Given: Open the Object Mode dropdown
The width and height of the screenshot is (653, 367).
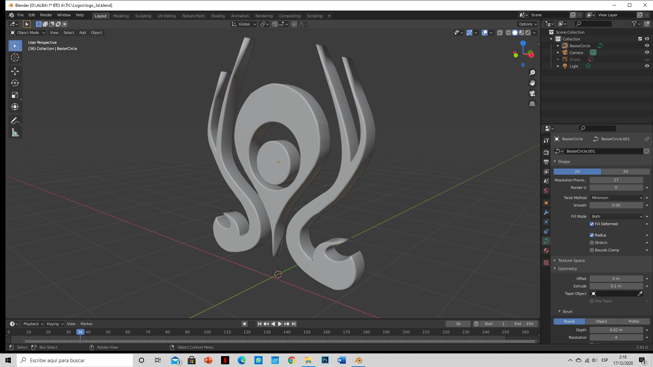Looking at the screenshot, I should (x=28, y=33).
